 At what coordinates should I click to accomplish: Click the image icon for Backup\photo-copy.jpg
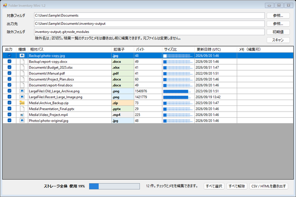click(22, 55)
